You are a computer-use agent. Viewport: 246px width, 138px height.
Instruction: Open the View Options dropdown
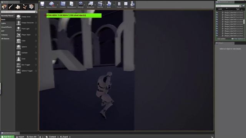pos(238,39)
